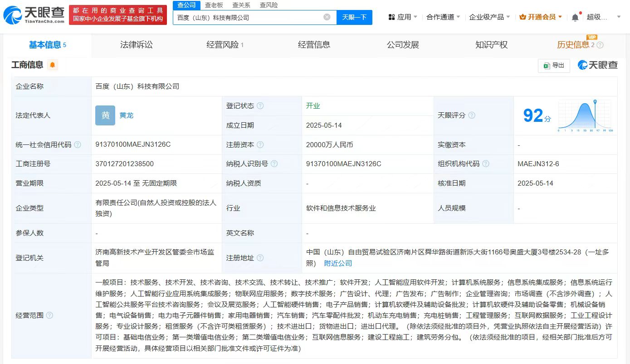Screen dimensions: 630x364
Task: Click the 导出 export button
Action: tap(554, 66)
